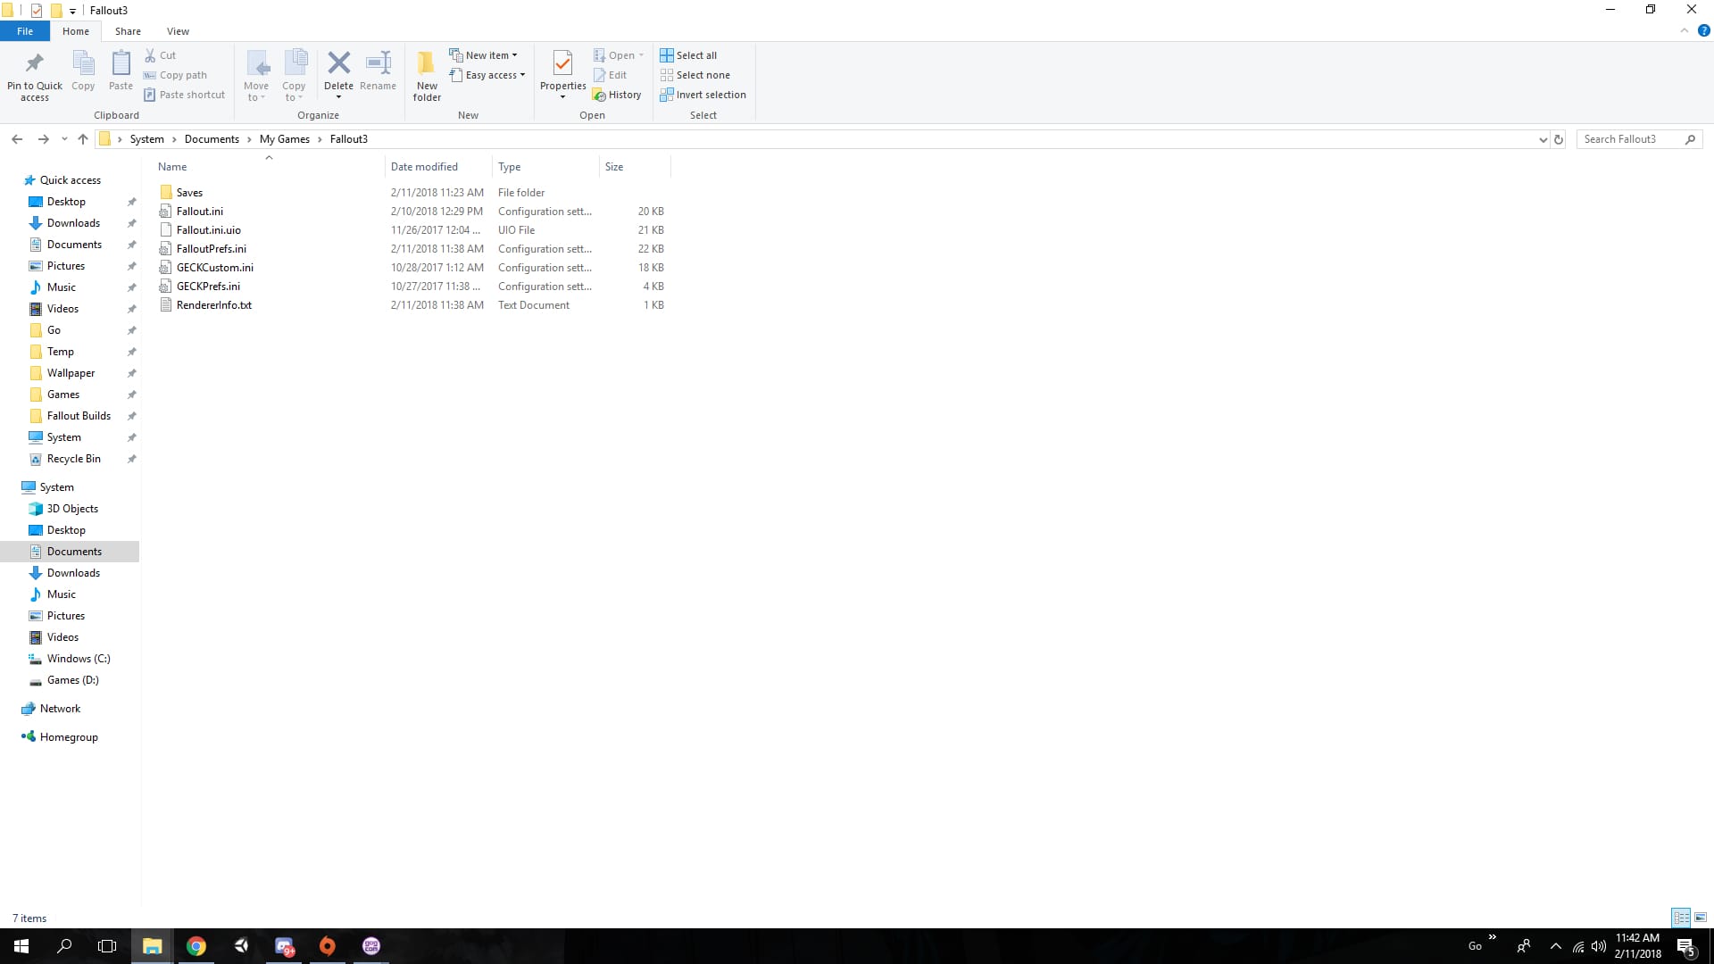1714x964 pixels.
Task: Click Edit in Open group
Action: click(x=611, y=75)
